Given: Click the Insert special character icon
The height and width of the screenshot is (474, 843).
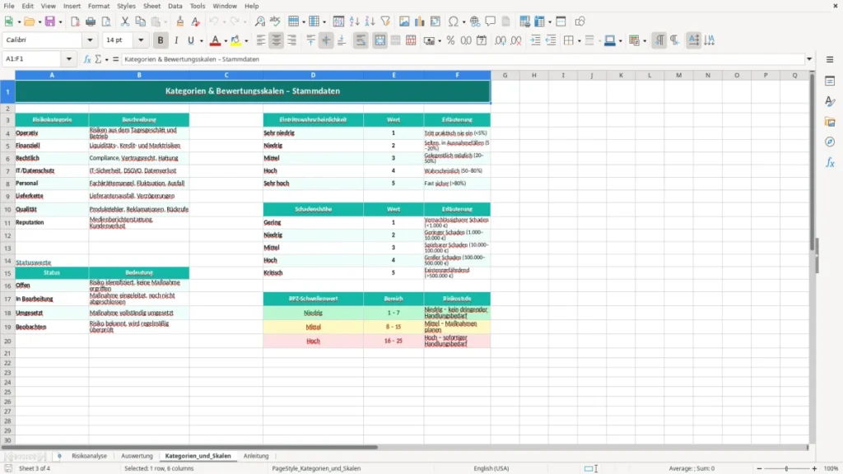Looking at the screenshot, I should click(x=454, y=21).
